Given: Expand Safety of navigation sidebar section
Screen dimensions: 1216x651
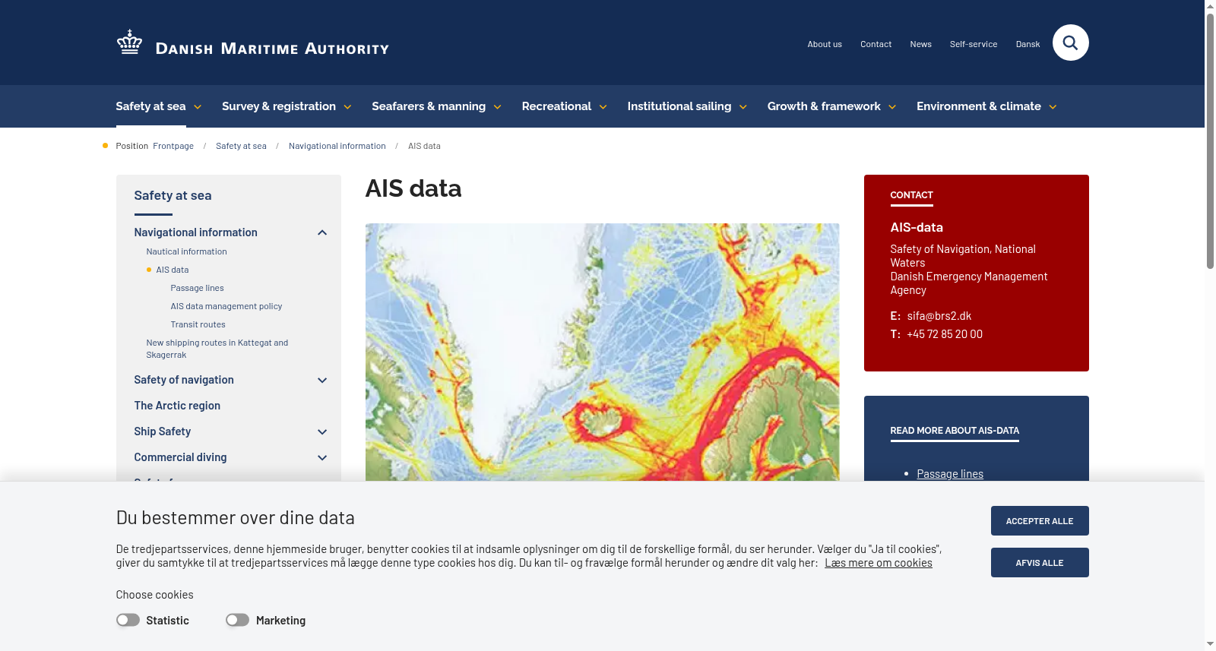Looking at the screenshot, I should point(322,380).
